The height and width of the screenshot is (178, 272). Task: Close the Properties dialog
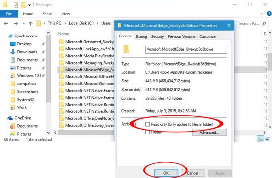[229, 26]
